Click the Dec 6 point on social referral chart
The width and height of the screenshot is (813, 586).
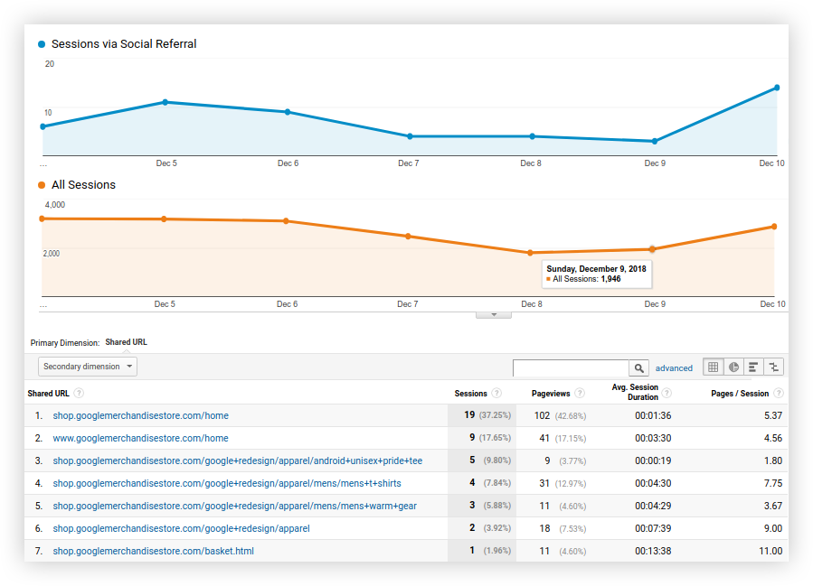288,112
